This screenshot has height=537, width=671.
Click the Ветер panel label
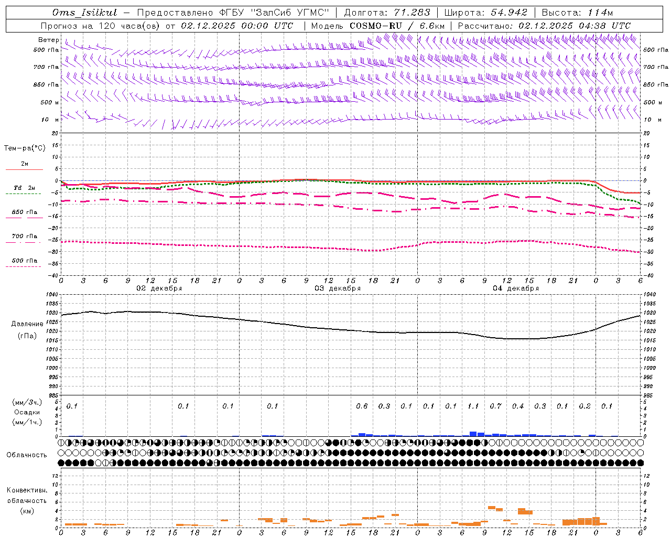tap(49, 40)
